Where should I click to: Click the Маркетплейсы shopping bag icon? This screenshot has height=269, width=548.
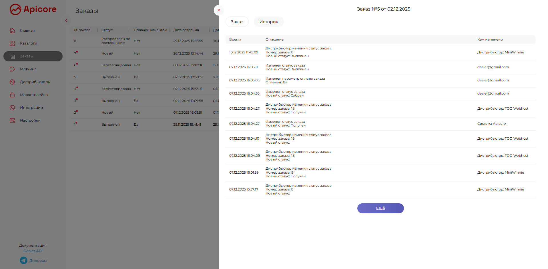(12, 95)
